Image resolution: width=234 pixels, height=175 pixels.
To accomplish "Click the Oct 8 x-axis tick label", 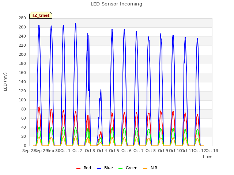I will pos(151,151).
